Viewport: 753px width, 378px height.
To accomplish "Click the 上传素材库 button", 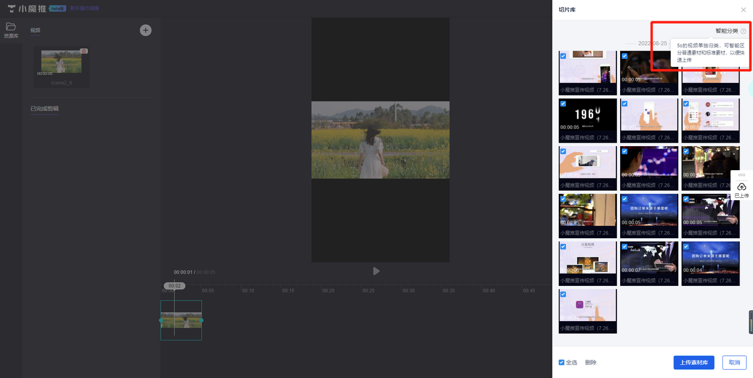I will 694,362.
